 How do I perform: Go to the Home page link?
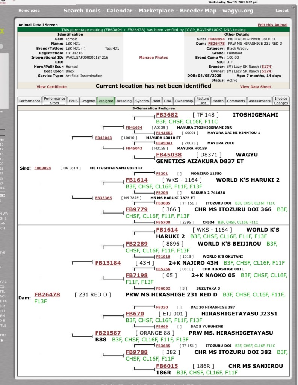click(29, 11)
